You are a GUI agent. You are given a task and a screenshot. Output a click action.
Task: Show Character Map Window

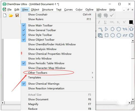[58, 68]
